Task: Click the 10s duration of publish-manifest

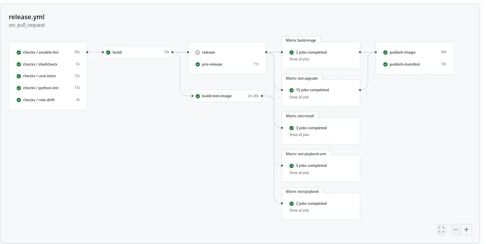Action: click(x=444, y=64)
